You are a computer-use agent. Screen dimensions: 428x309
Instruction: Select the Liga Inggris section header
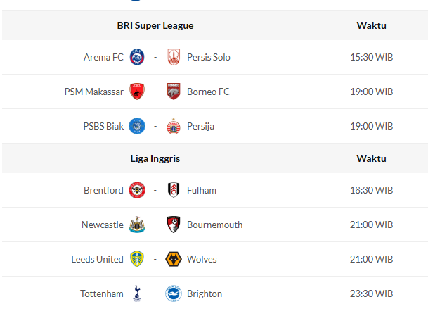coord(155,158)
